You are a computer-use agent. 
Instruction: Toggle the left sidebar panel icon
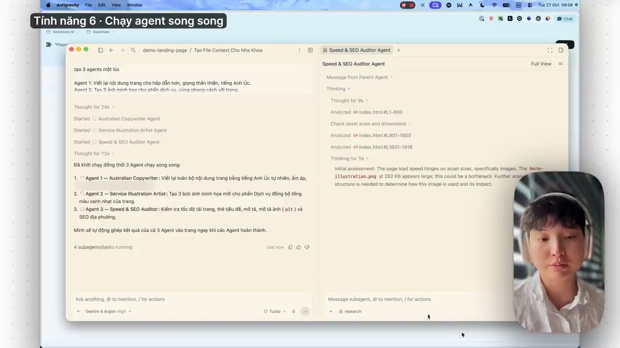point(100,50)
